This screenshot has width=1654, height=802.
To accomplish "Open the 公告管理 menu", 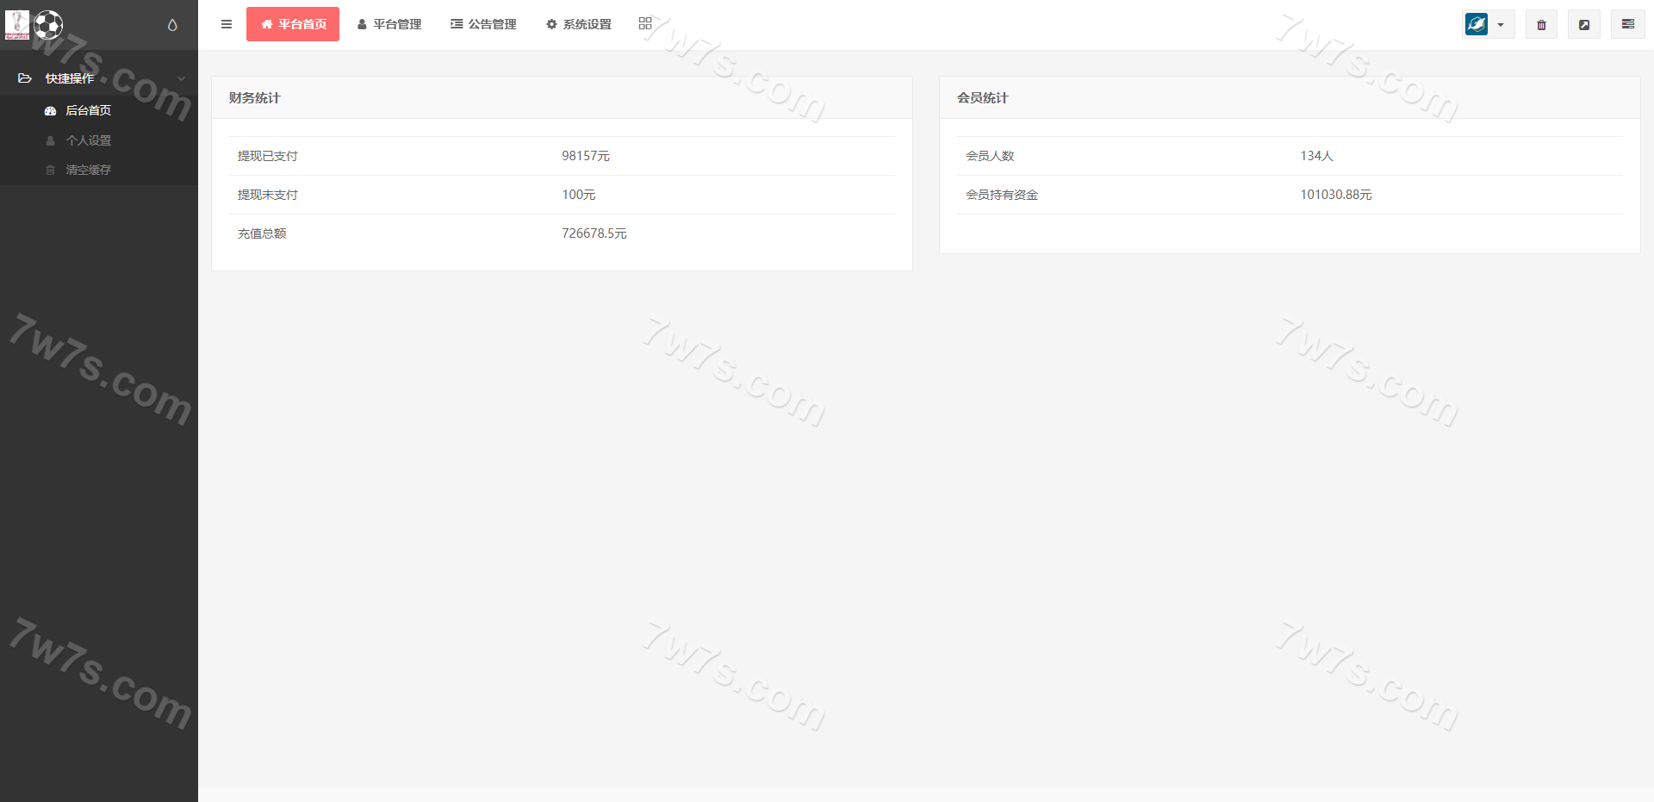I will pyautogui.click(x=483, y=24).
